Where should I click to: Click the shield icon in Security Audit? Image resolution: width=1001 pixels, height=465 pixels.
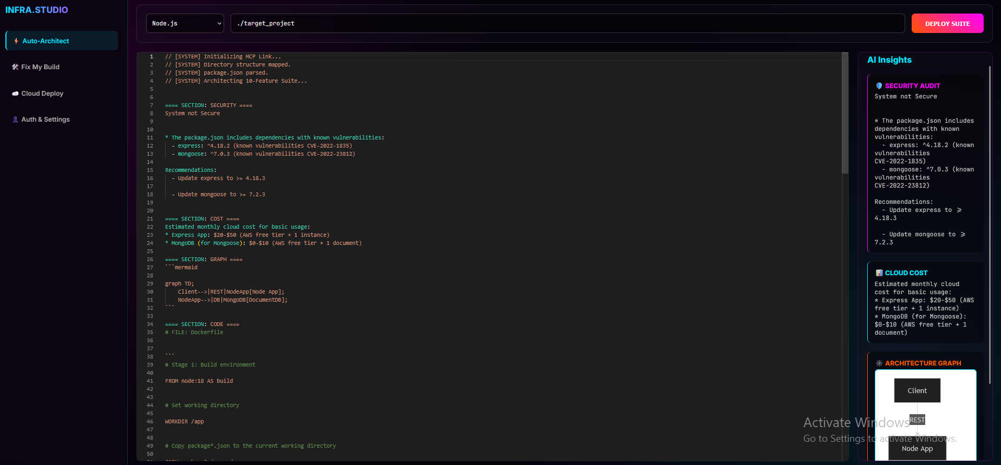click(879, 86)
